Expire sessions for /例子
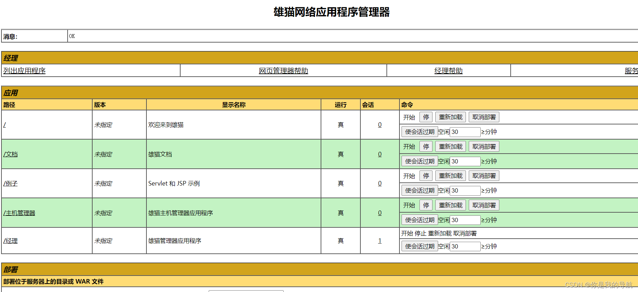 (419, 190)
